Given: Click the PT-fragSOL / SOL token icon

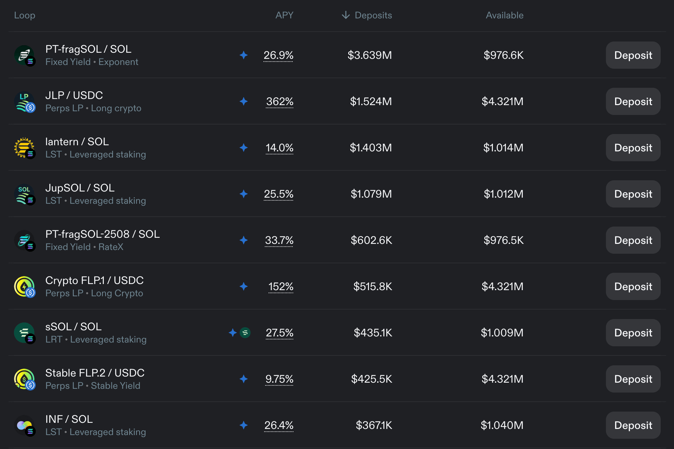Looking at the screenshot, I should (25, 55).
